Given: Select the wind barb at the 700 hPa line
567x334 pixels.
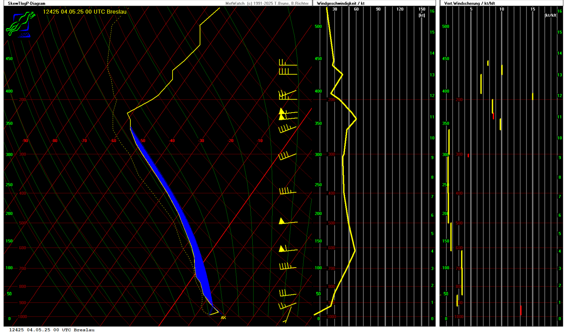Looking at the screenshot, I should click(288, 266).
